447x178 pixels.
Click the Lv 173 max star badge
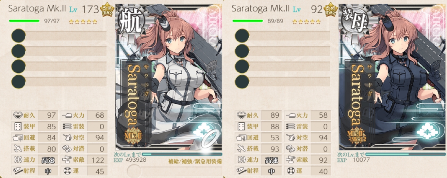107,9
